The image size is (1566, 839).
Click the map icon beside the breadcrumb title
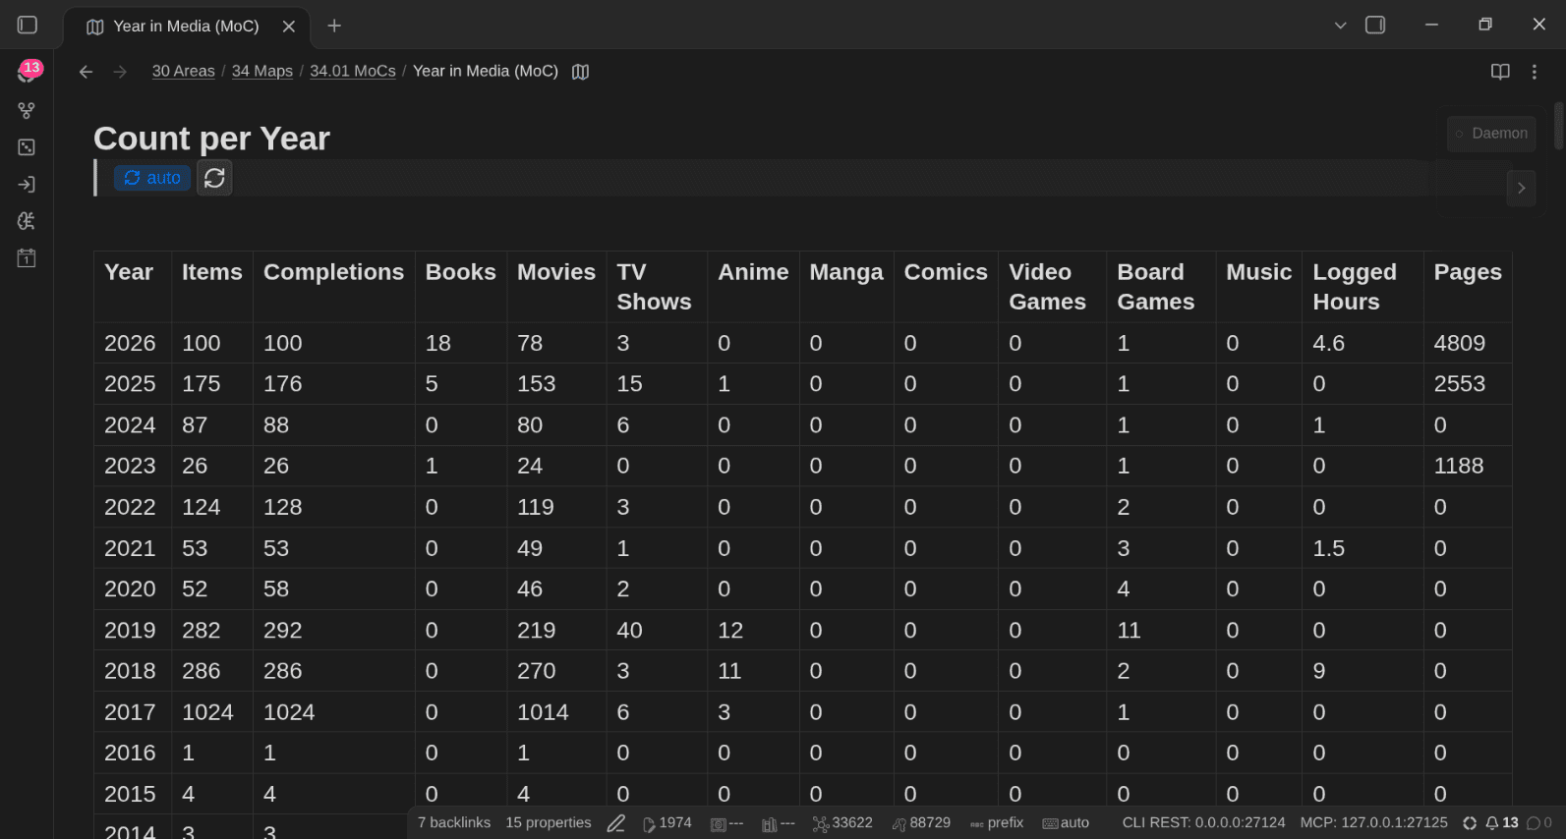coord(581,72)
